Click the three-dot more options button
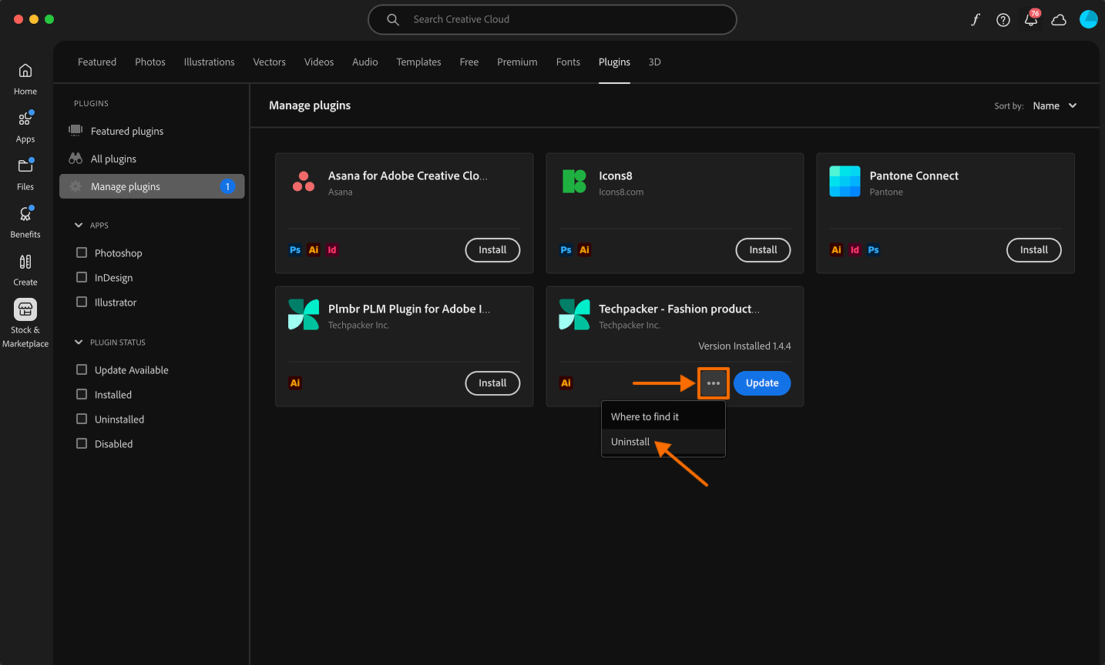Screen dimensions: 1105x665 pyautogui.click(x=714, y=383)
